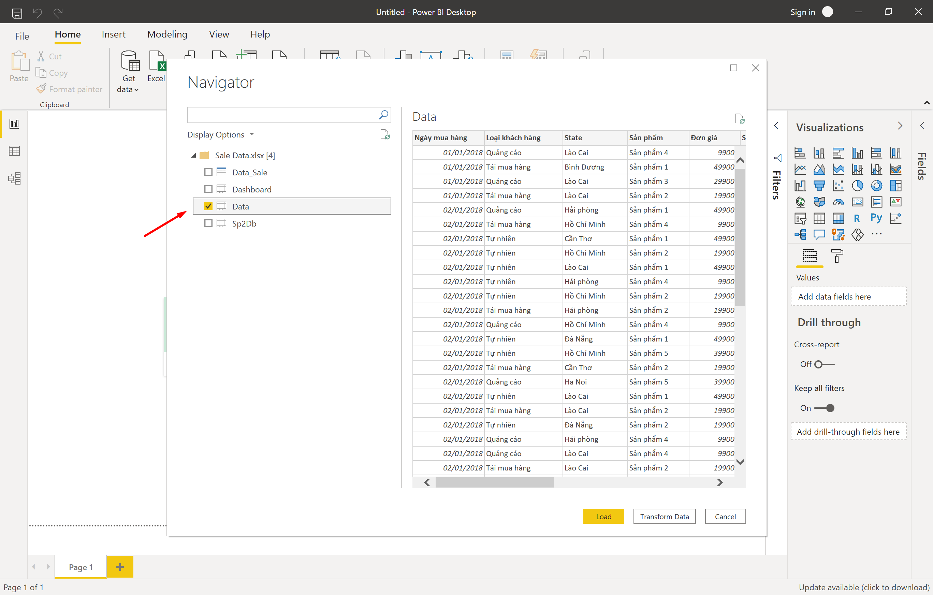933x595 pixels.
Task: Select the donut chart visual
Action: click(x=876, y=186)
